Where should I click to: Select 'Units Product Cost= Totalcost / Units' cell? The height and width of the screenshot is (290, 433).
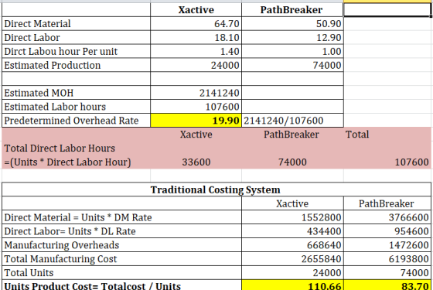click(122, 285)
